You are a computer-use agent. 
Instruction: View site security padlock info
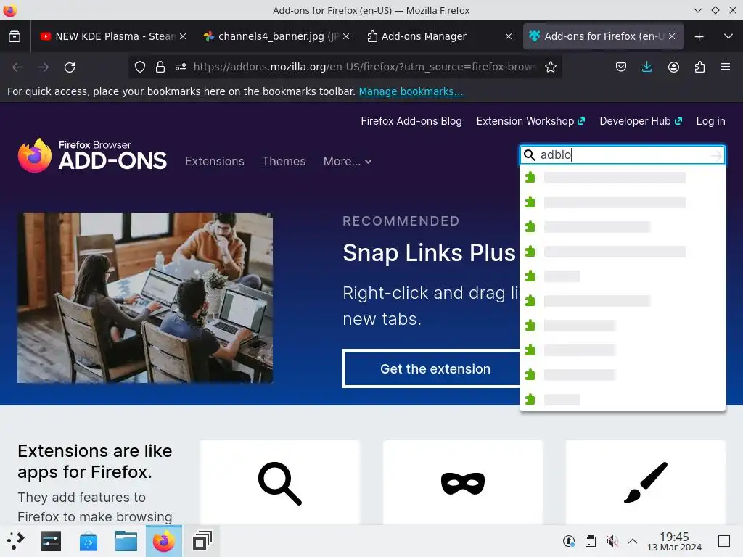coord(160,67)
